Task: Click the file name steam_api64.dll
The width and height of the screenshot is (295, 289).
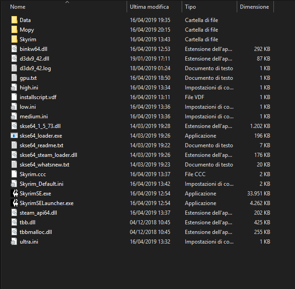Action: click(x=39, y=213)
